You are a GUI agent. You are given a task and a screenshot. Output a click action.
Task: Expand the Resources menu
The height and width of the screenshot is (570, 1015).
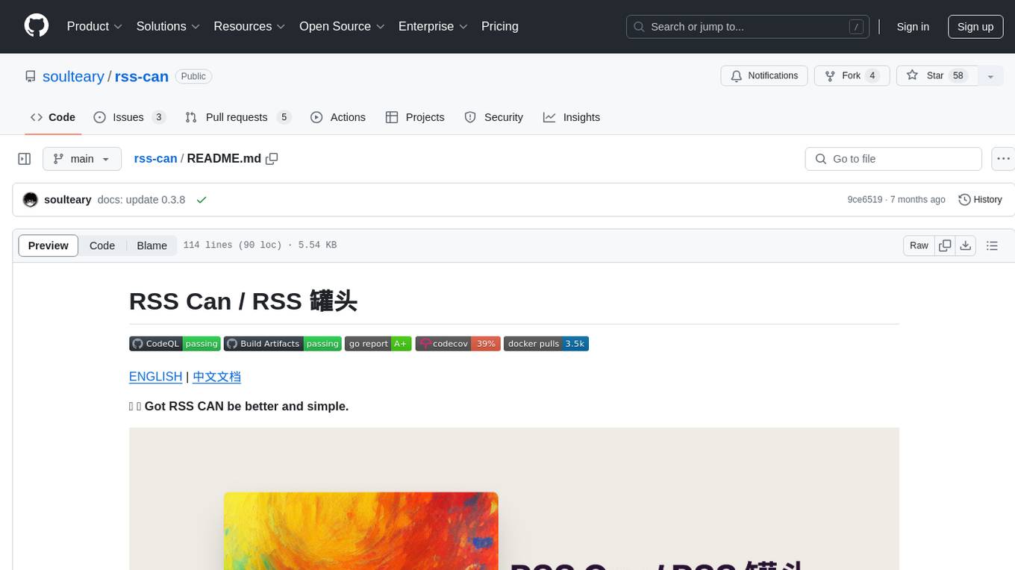249,26
